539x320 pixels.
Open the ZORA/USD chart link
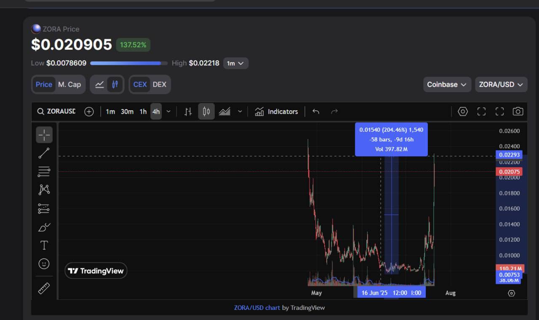[257, 308]
